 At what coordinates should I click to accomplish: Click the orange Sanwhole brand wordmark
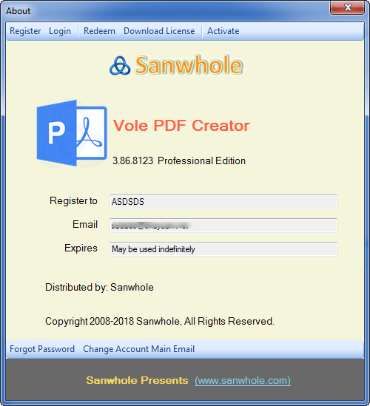[x=189, y=65]
